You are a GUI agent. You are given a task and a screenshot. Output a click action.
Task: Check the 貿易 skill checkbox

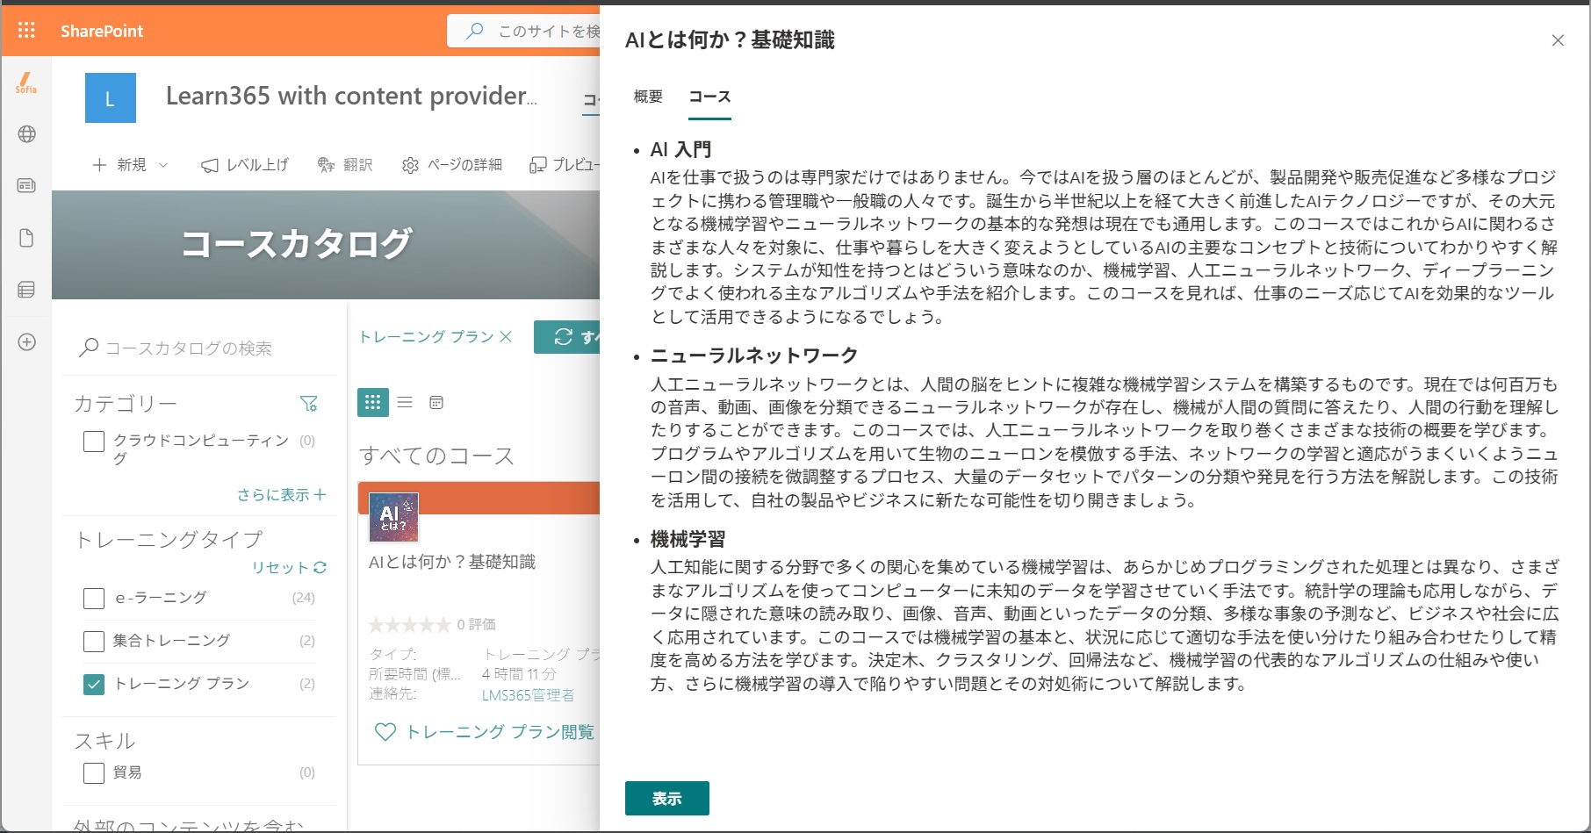94,773
